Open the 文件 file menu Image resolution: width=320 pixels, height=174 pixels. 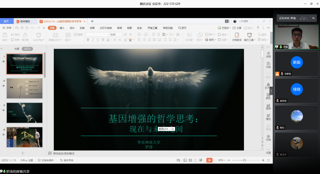(7, 28)
